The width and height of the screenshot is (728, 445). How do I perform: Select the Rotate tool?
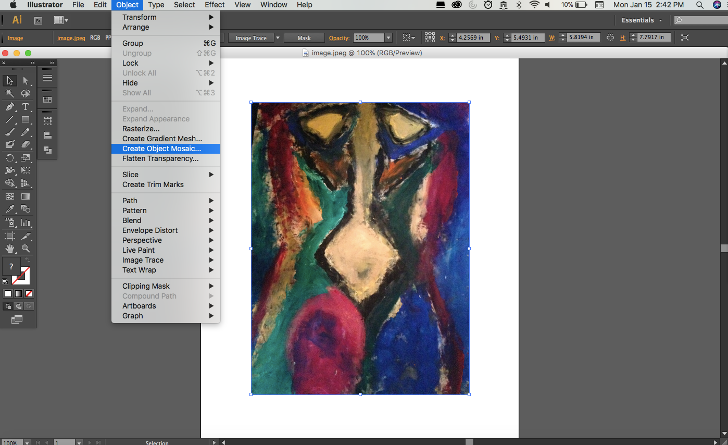tap(9, 158)
